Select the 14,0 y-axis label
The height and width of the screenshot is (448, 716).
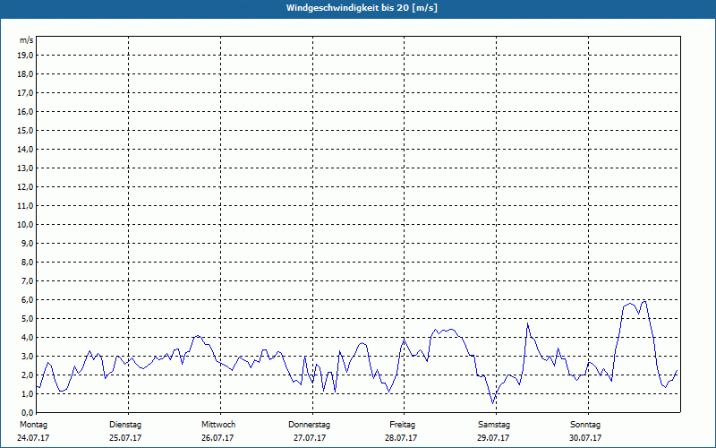[x=25, y=149]
